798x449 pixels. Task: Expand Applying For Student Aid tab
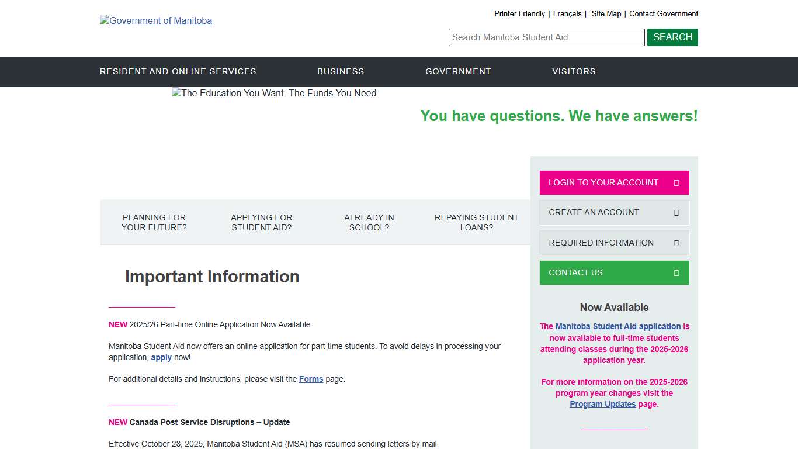tap(261, 222)
